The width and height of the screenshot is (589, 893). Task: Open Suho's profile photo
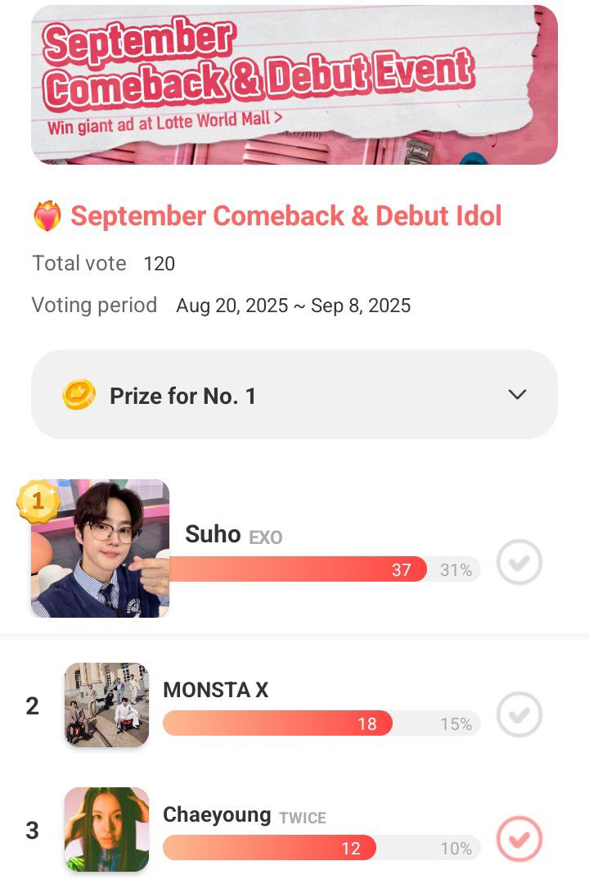[x=100, y=548]
